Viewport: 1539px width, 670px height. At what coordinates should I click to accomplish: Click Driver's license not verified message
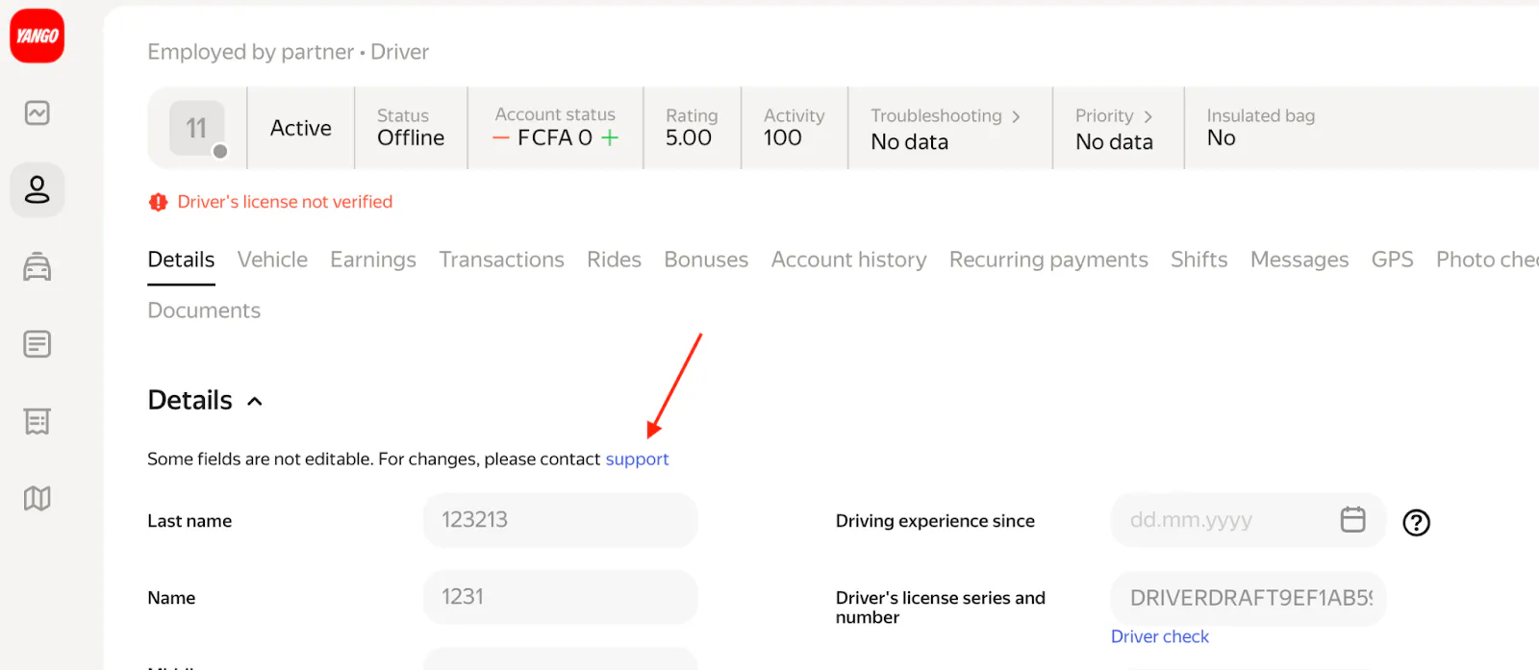tap(285, 202)
